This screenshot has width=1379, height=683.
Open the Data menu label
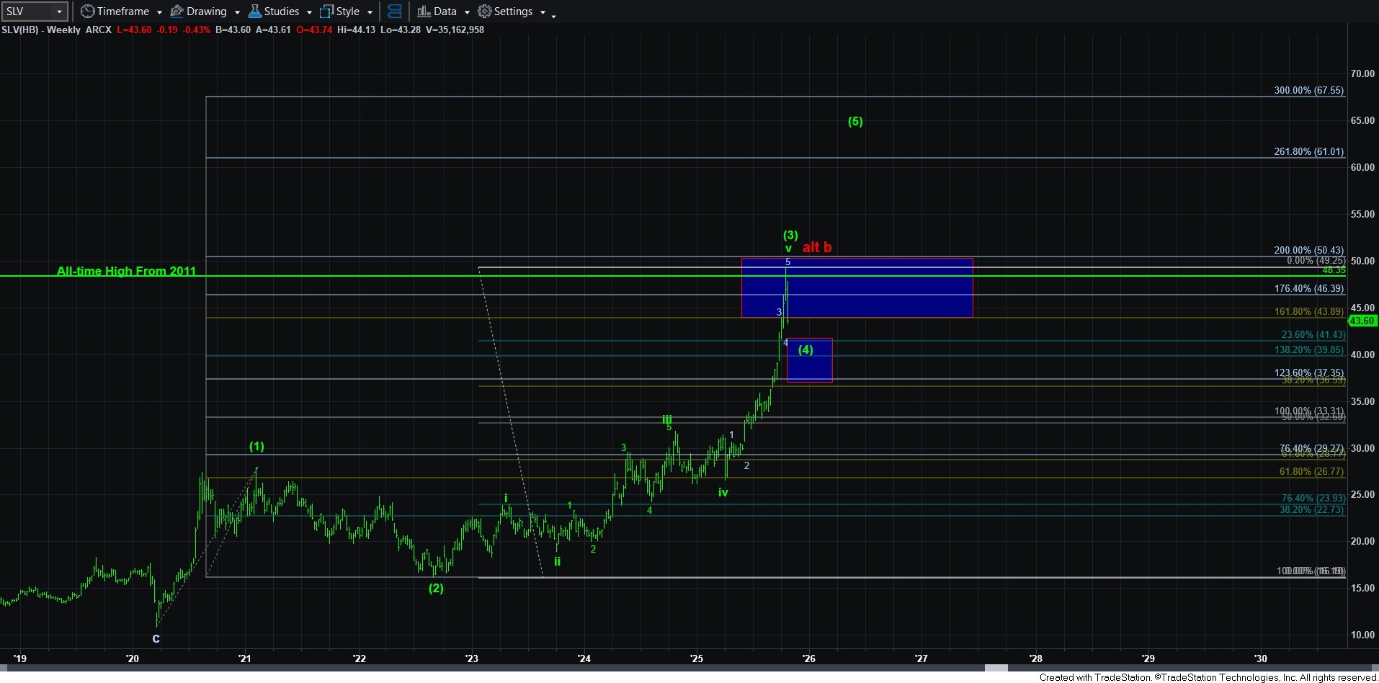coord(445,12)
